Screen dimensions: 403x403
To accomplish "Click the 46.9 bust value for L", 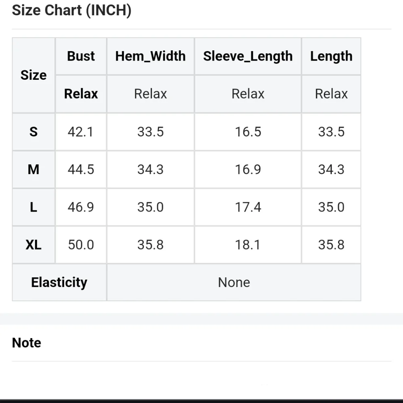I will pyautogui.click(x=81, y=207).
